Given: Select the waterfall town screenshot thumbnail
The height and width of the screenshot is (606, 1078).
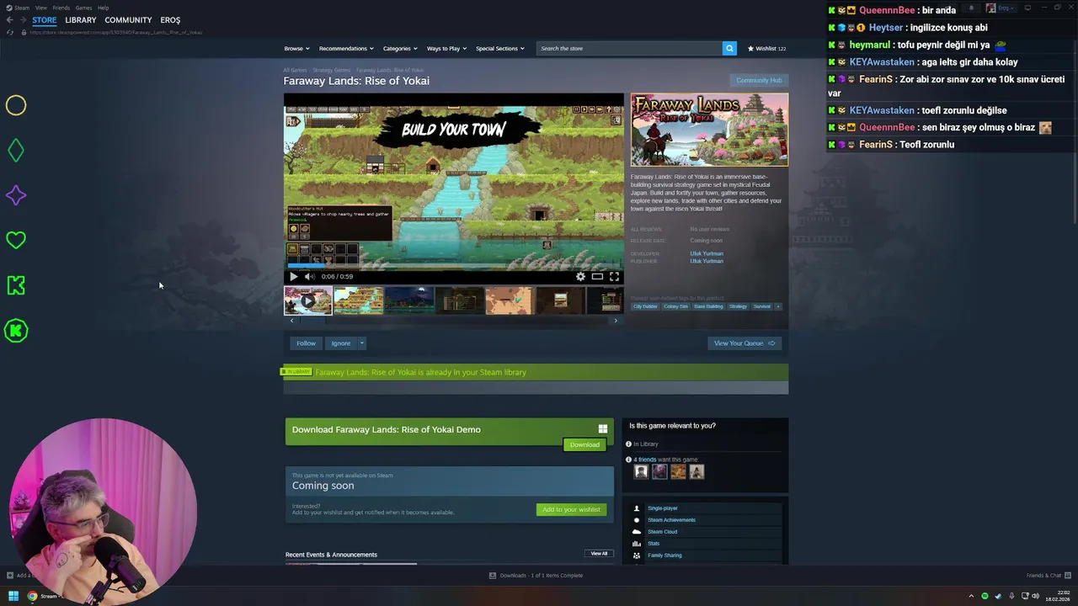Looking at the screenshot, I should click(359, 300).
